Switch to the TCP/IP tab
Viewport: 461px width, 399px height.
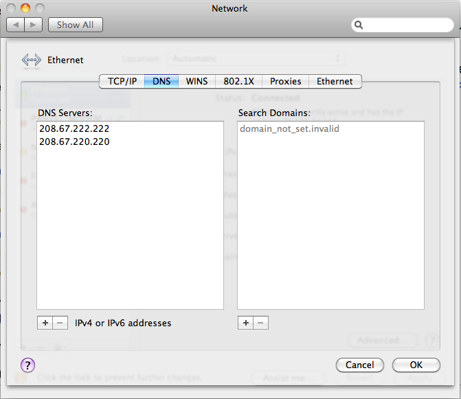(122, 82)
